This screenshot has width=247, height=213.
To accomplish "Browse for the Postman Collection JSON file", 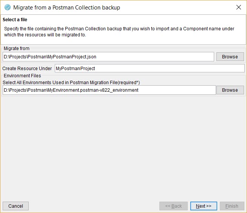I will pyautogui.click(x=230, y=57).
